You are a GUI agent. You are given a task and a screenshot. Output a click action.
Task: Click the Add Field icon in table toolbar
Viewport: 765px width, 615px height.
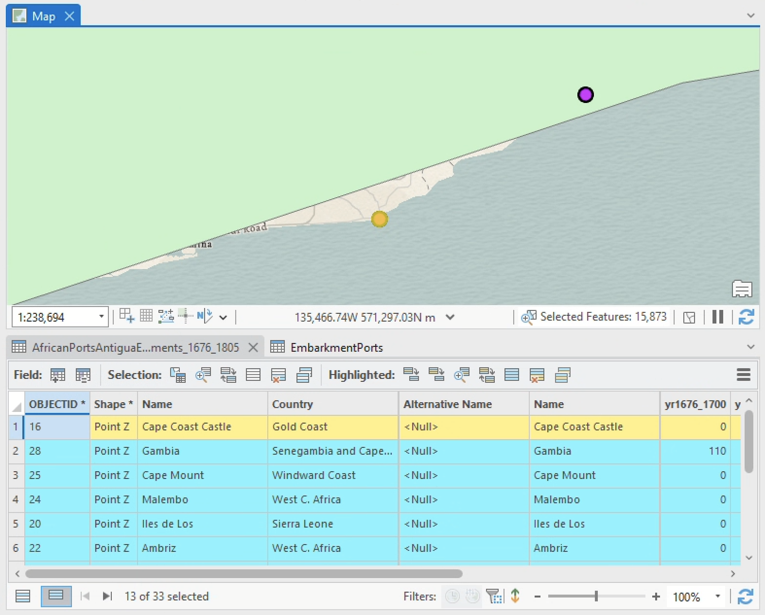click(x=58, y=375)
